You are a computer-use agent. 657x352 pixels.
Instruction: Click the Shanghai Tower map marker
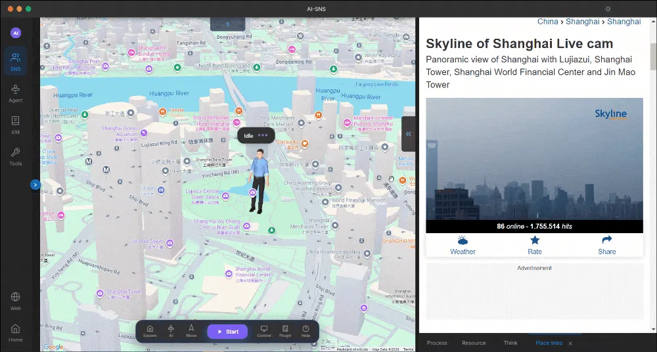pos(100,294)
